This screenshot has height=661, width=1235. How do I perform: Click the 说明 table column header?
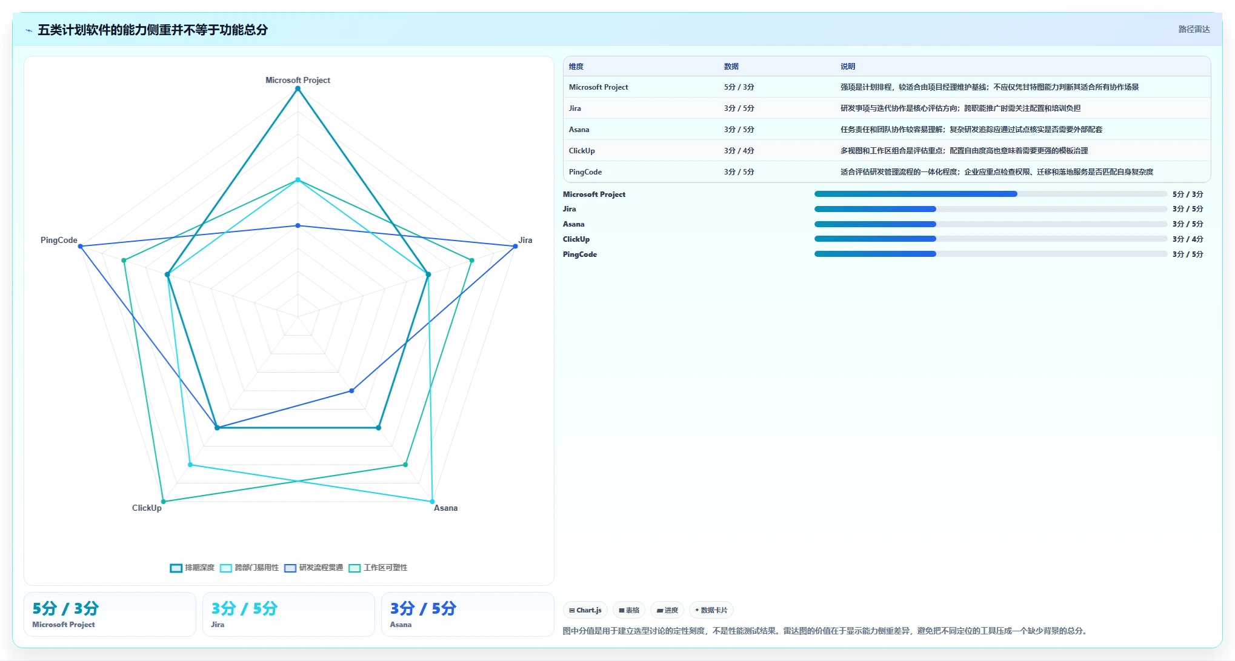pos(848,67)
